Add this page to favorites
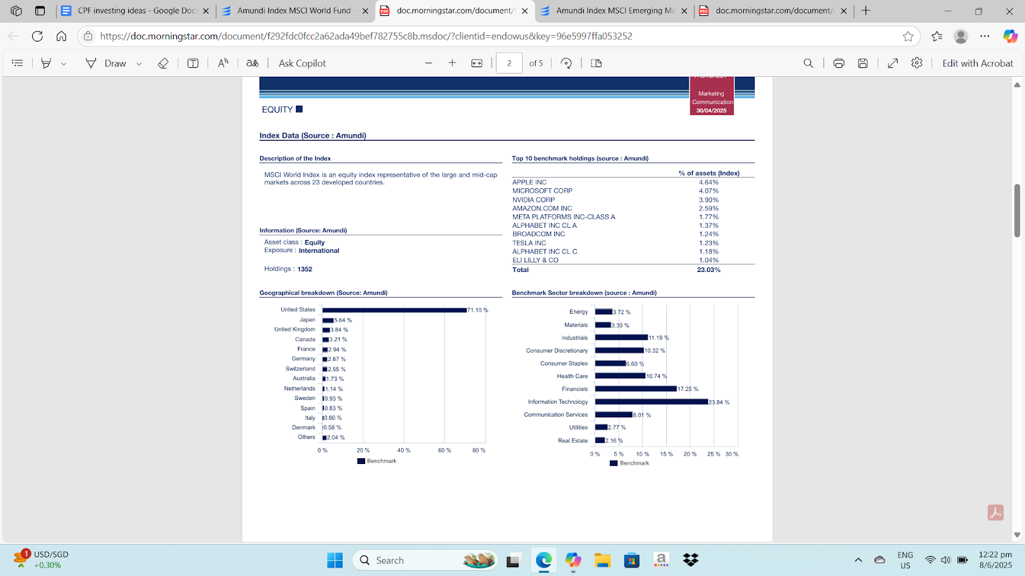The width and height of the screenshot is (1025, 576). click(x=908, y=36)
